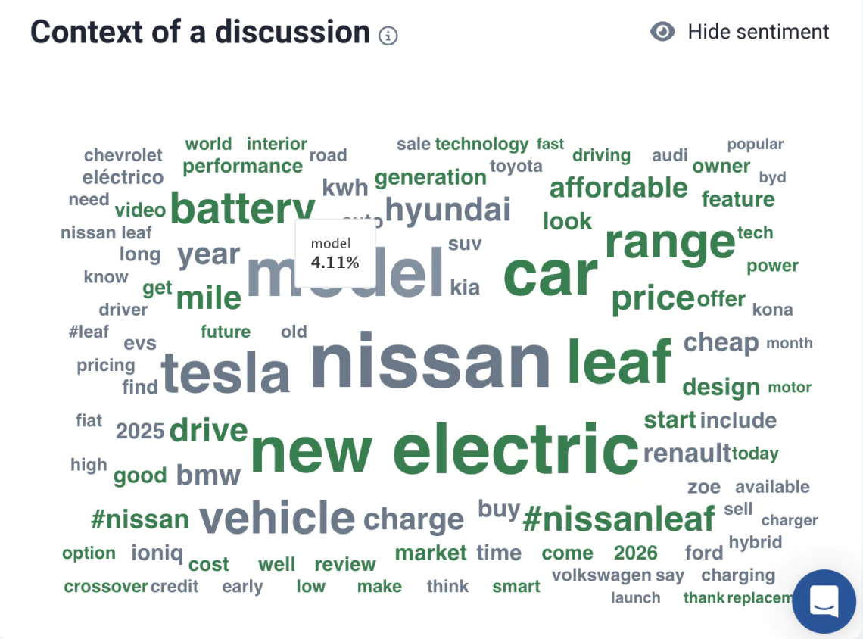This screenshot has width=863, height=639.
Task: Select the word 'ioniq'
Action: click(157, 552)
